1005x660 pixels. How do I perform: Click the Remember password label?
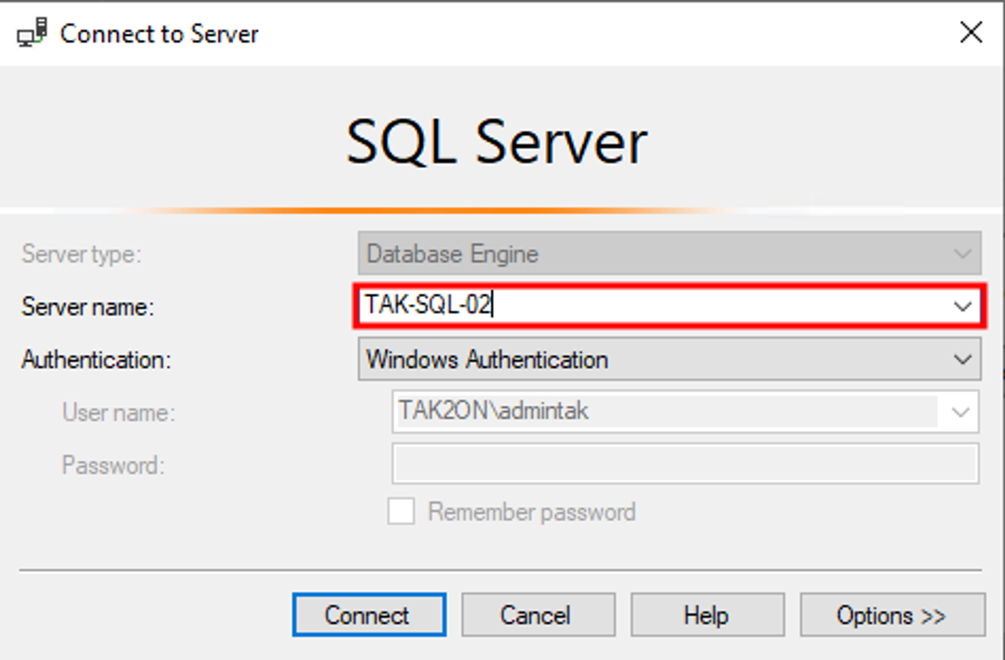coord(532,512)
